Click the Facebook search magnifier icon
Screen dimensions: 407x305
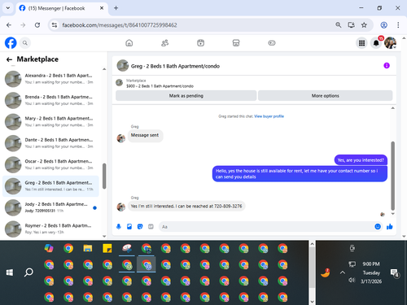pos(25,43)
